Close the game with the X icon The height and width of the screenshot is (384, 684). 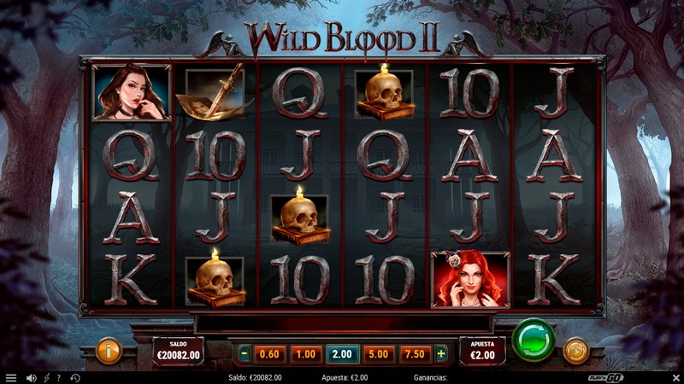click(x=675, y=377)
